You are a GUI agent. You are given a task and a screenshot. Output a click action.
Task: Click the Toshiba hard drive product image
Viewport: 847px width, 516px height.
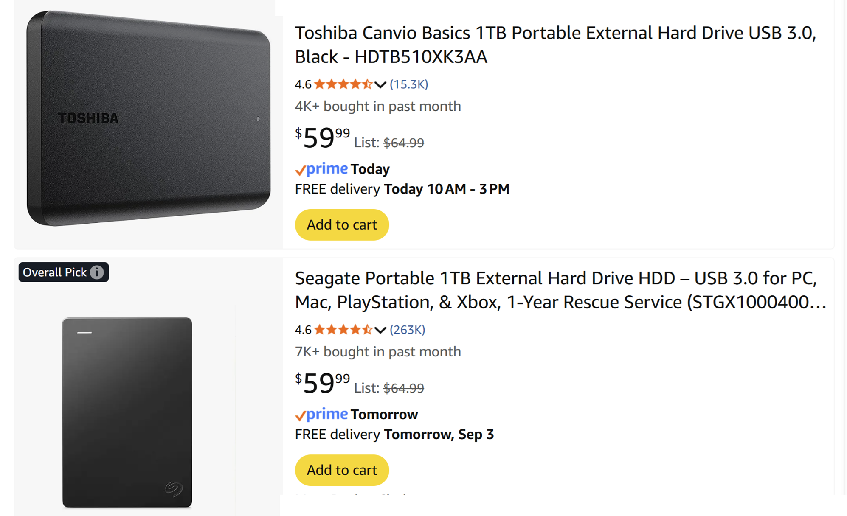click(x=148, y=118)
